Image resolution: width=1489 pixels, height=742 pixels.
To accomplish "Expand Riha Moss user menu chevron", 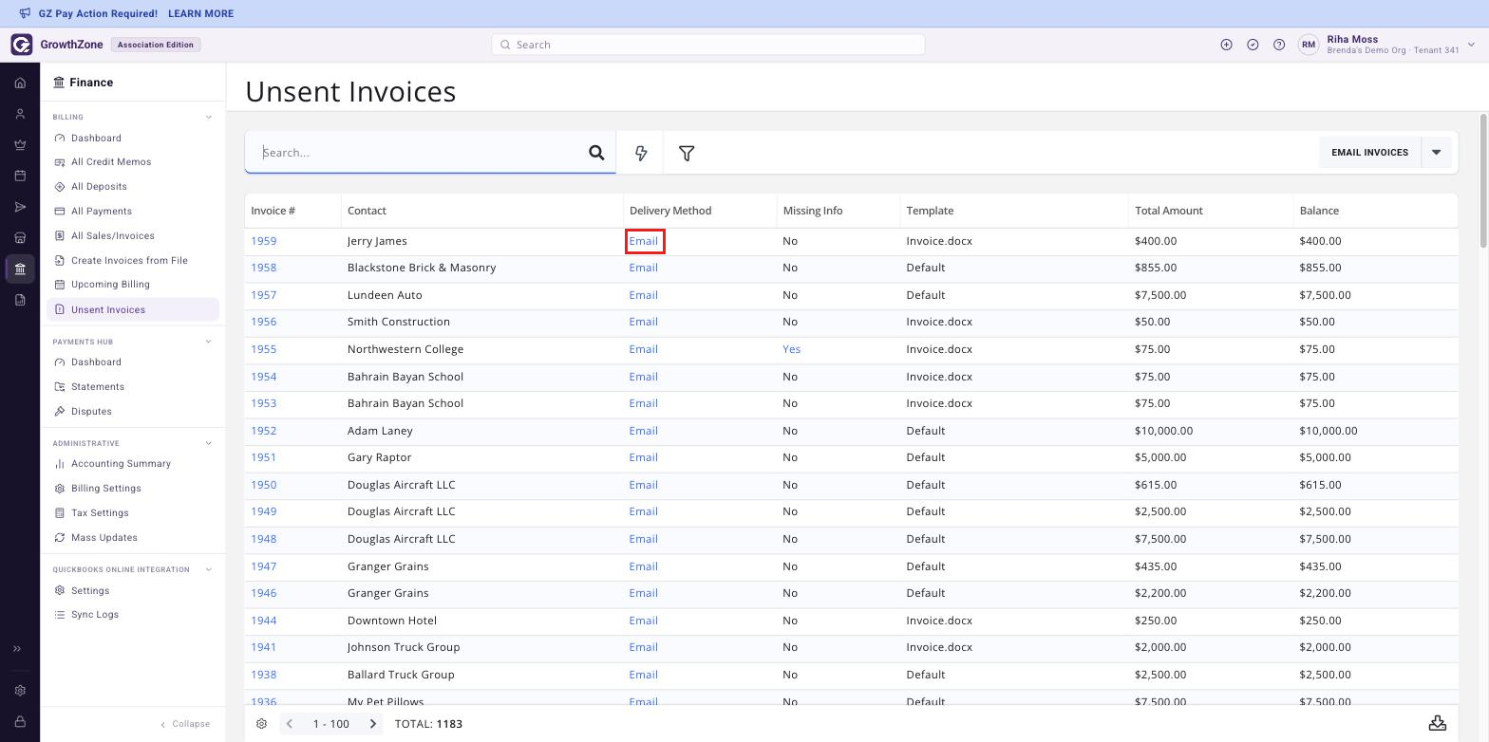I will [x=1471, y=45].
